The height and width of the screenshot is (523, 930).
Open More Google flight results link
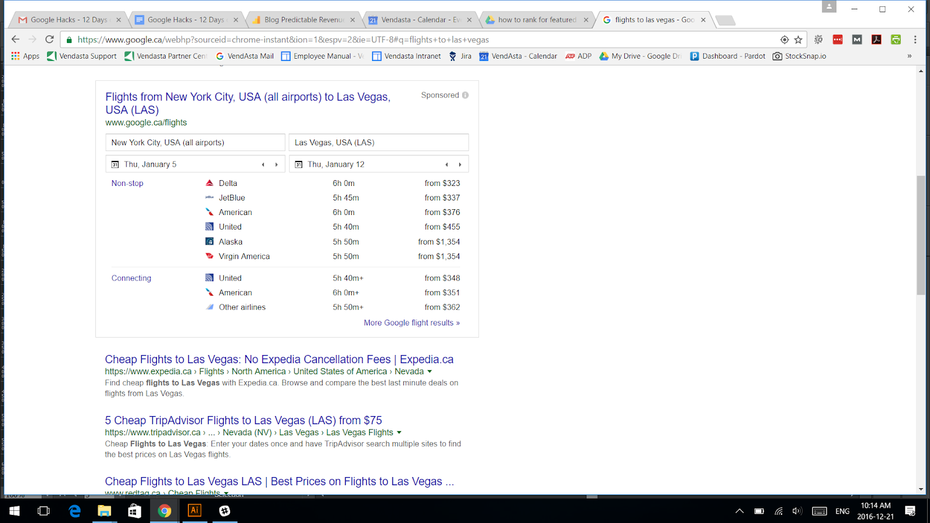click(x=412, y=323)
